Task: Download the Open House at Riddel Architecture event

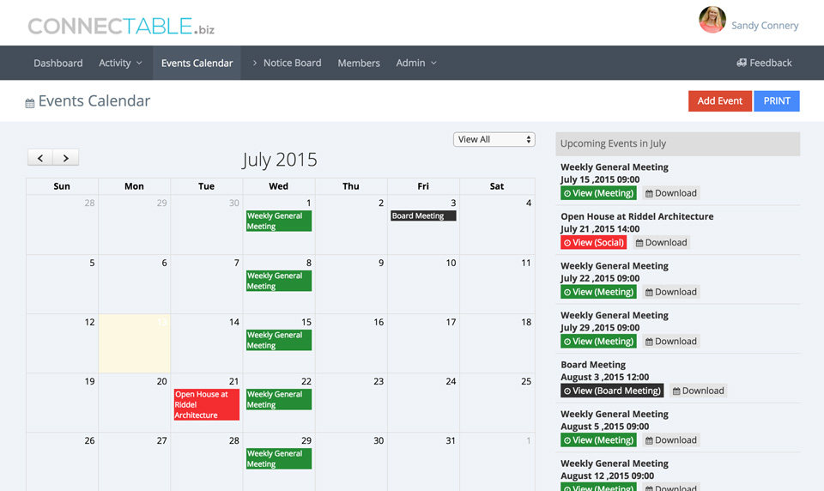Action: click(x=661, y=243)
